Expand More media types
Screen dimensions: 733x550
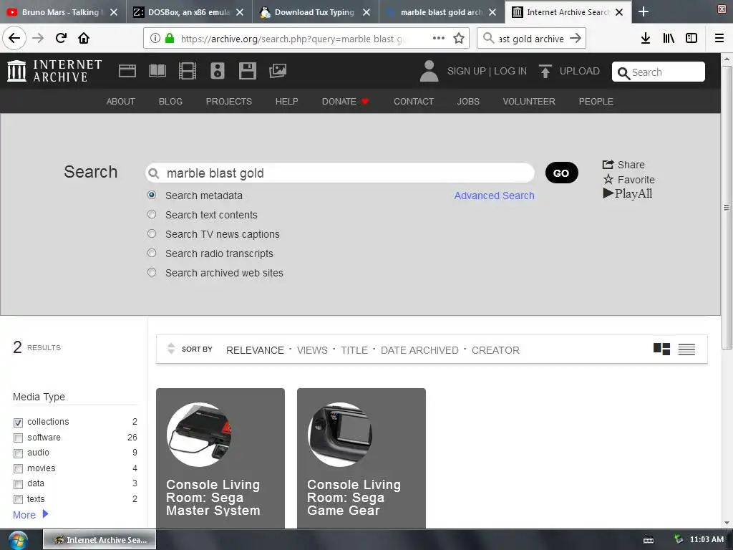pos(30,514)
